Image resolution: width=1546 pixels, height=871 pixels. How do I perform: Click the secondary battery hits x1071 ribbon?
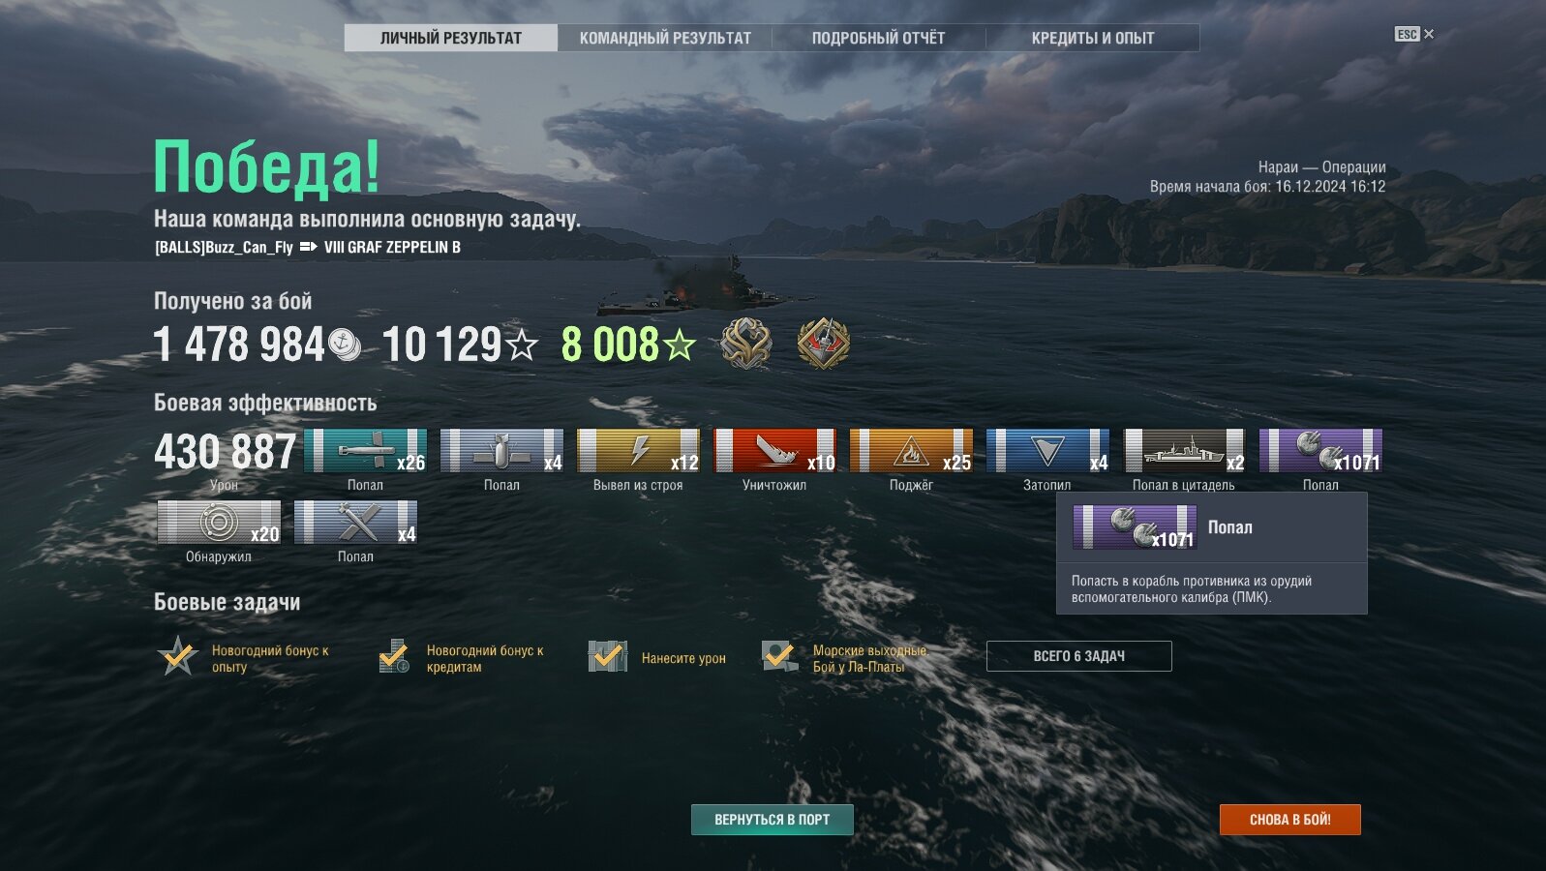1320,451
